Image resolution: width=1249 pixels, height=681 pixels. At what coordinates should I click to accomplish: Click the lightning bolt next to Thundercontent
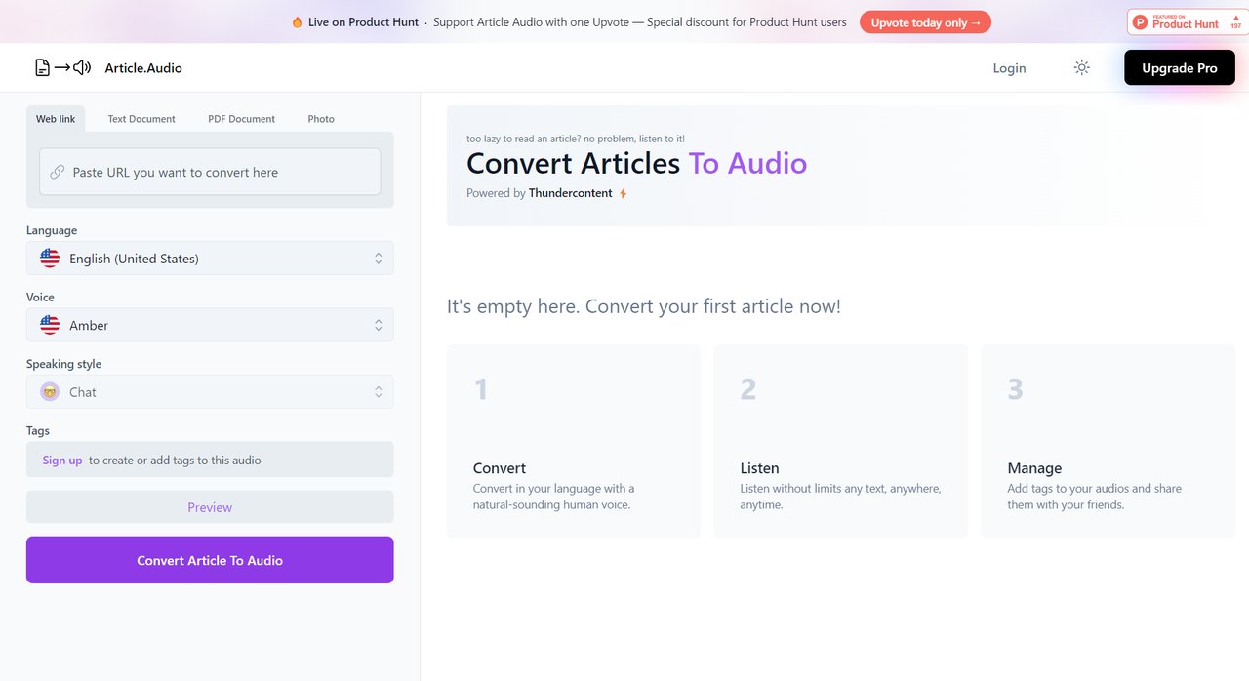(x=623, y=193)
